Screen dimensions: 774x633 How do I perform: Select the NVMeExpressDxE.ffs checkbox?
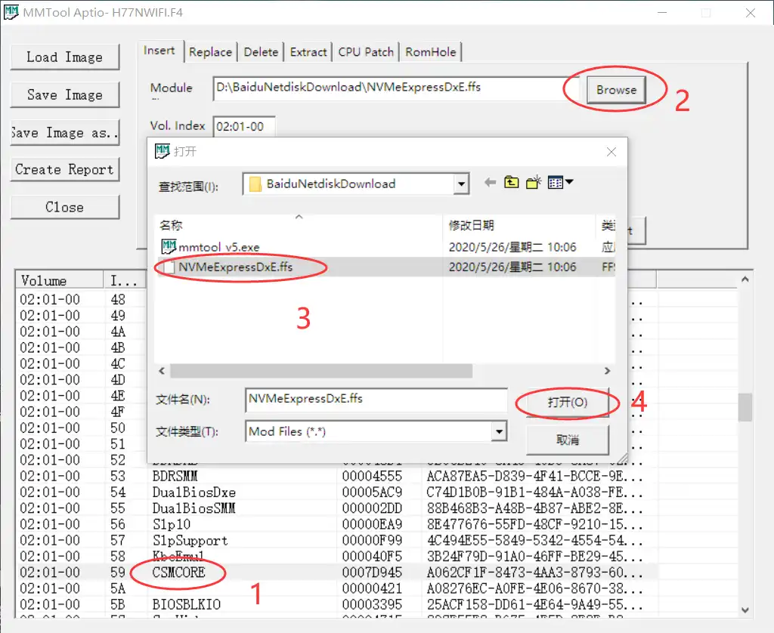coord(170,267)
